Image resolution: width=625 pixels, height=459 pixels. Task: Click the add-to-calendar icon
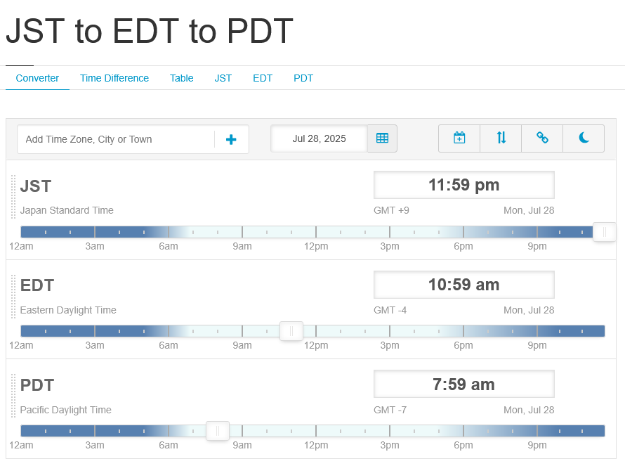click(459, 138)
